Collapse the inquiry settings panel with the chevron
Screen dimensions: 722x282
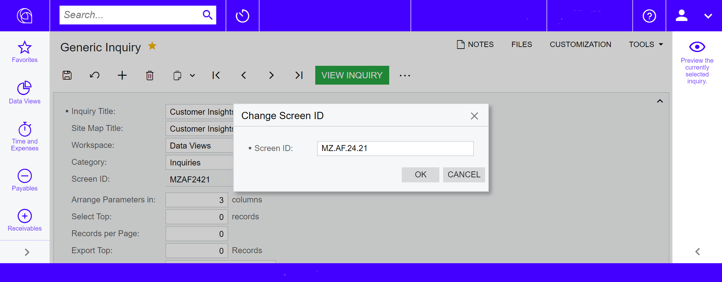coord(660,101)
